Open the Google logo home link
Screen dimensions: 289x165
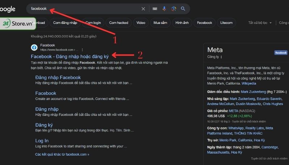(x=7, y=9)
